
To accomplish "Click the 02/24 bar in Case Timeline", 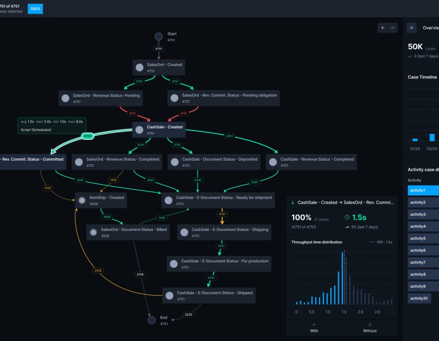I will tap(432, 137).
